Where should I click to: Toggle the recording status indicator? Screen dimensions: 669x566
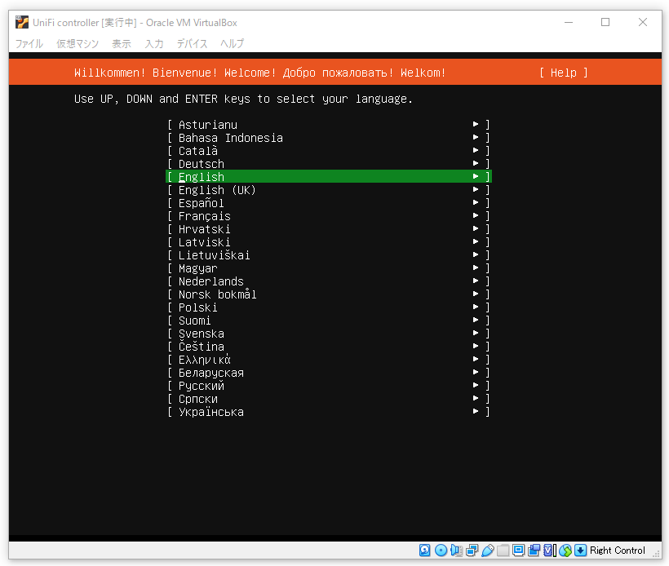534,551
